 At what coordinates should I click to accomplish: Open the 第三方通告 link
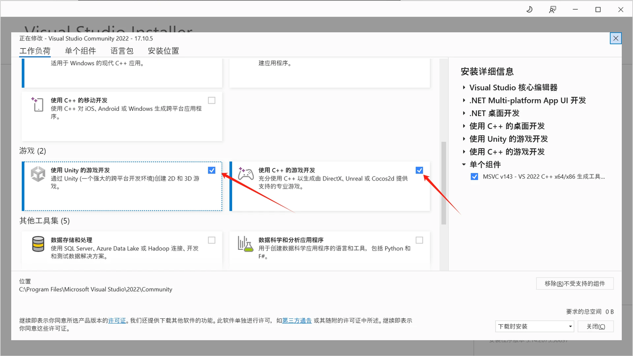[297, 320]
